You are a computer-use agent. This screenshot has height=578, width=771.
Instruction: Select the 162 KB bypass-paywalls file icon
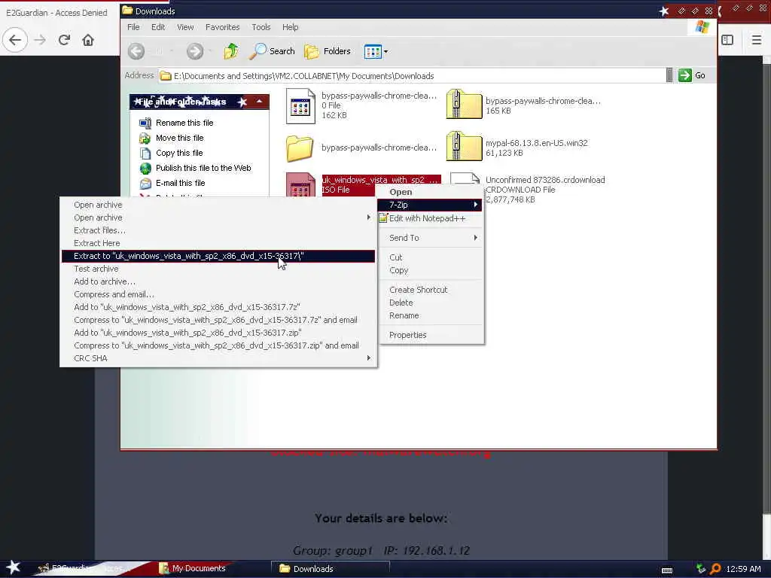point(300,105)
